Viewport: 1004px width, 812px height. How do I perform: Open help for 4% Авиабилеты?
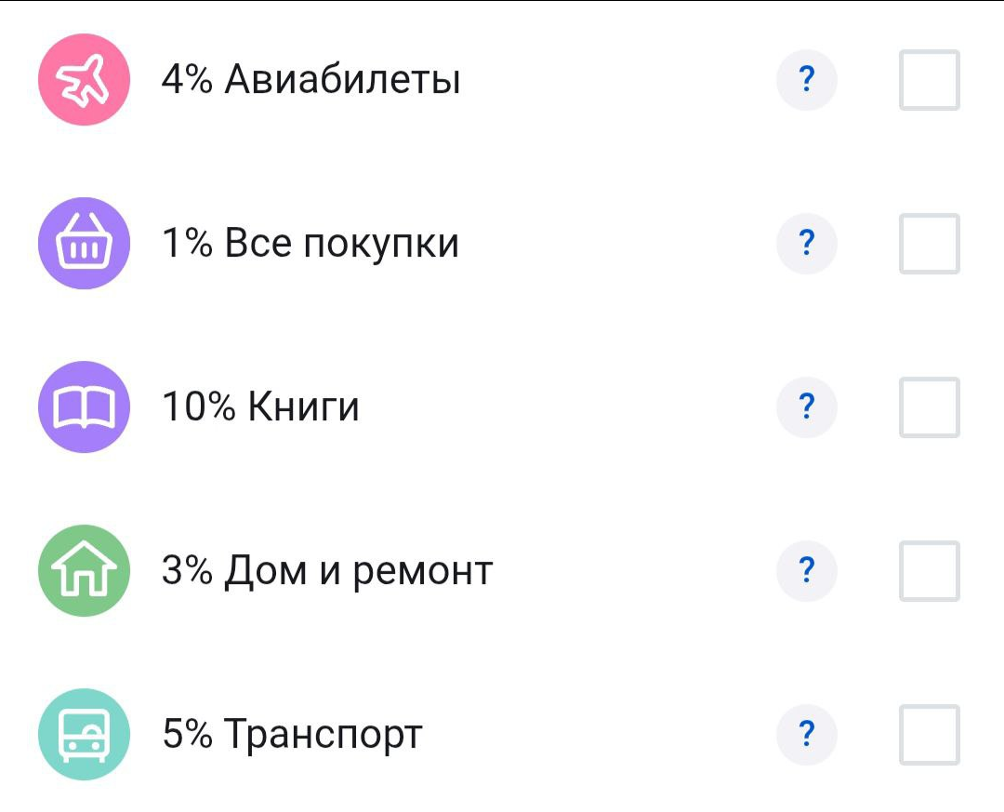coord(805,79)
